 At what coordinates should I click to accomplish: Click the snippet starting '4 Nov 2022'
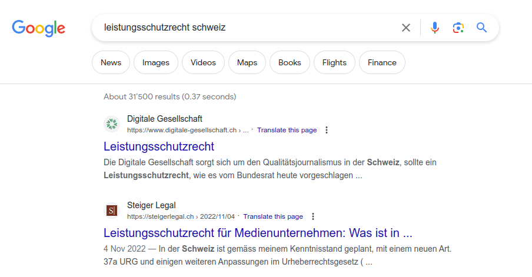[x=277, y=255]
